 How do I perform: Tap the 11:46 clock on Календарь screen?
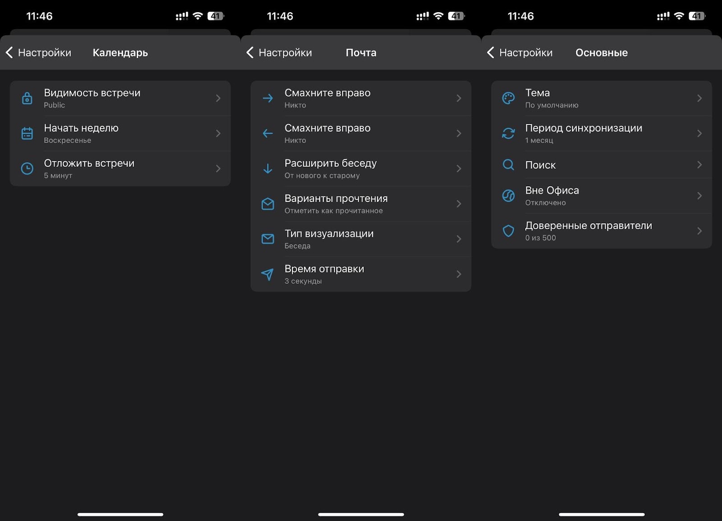pyautogui.click(x=39, y=16)
